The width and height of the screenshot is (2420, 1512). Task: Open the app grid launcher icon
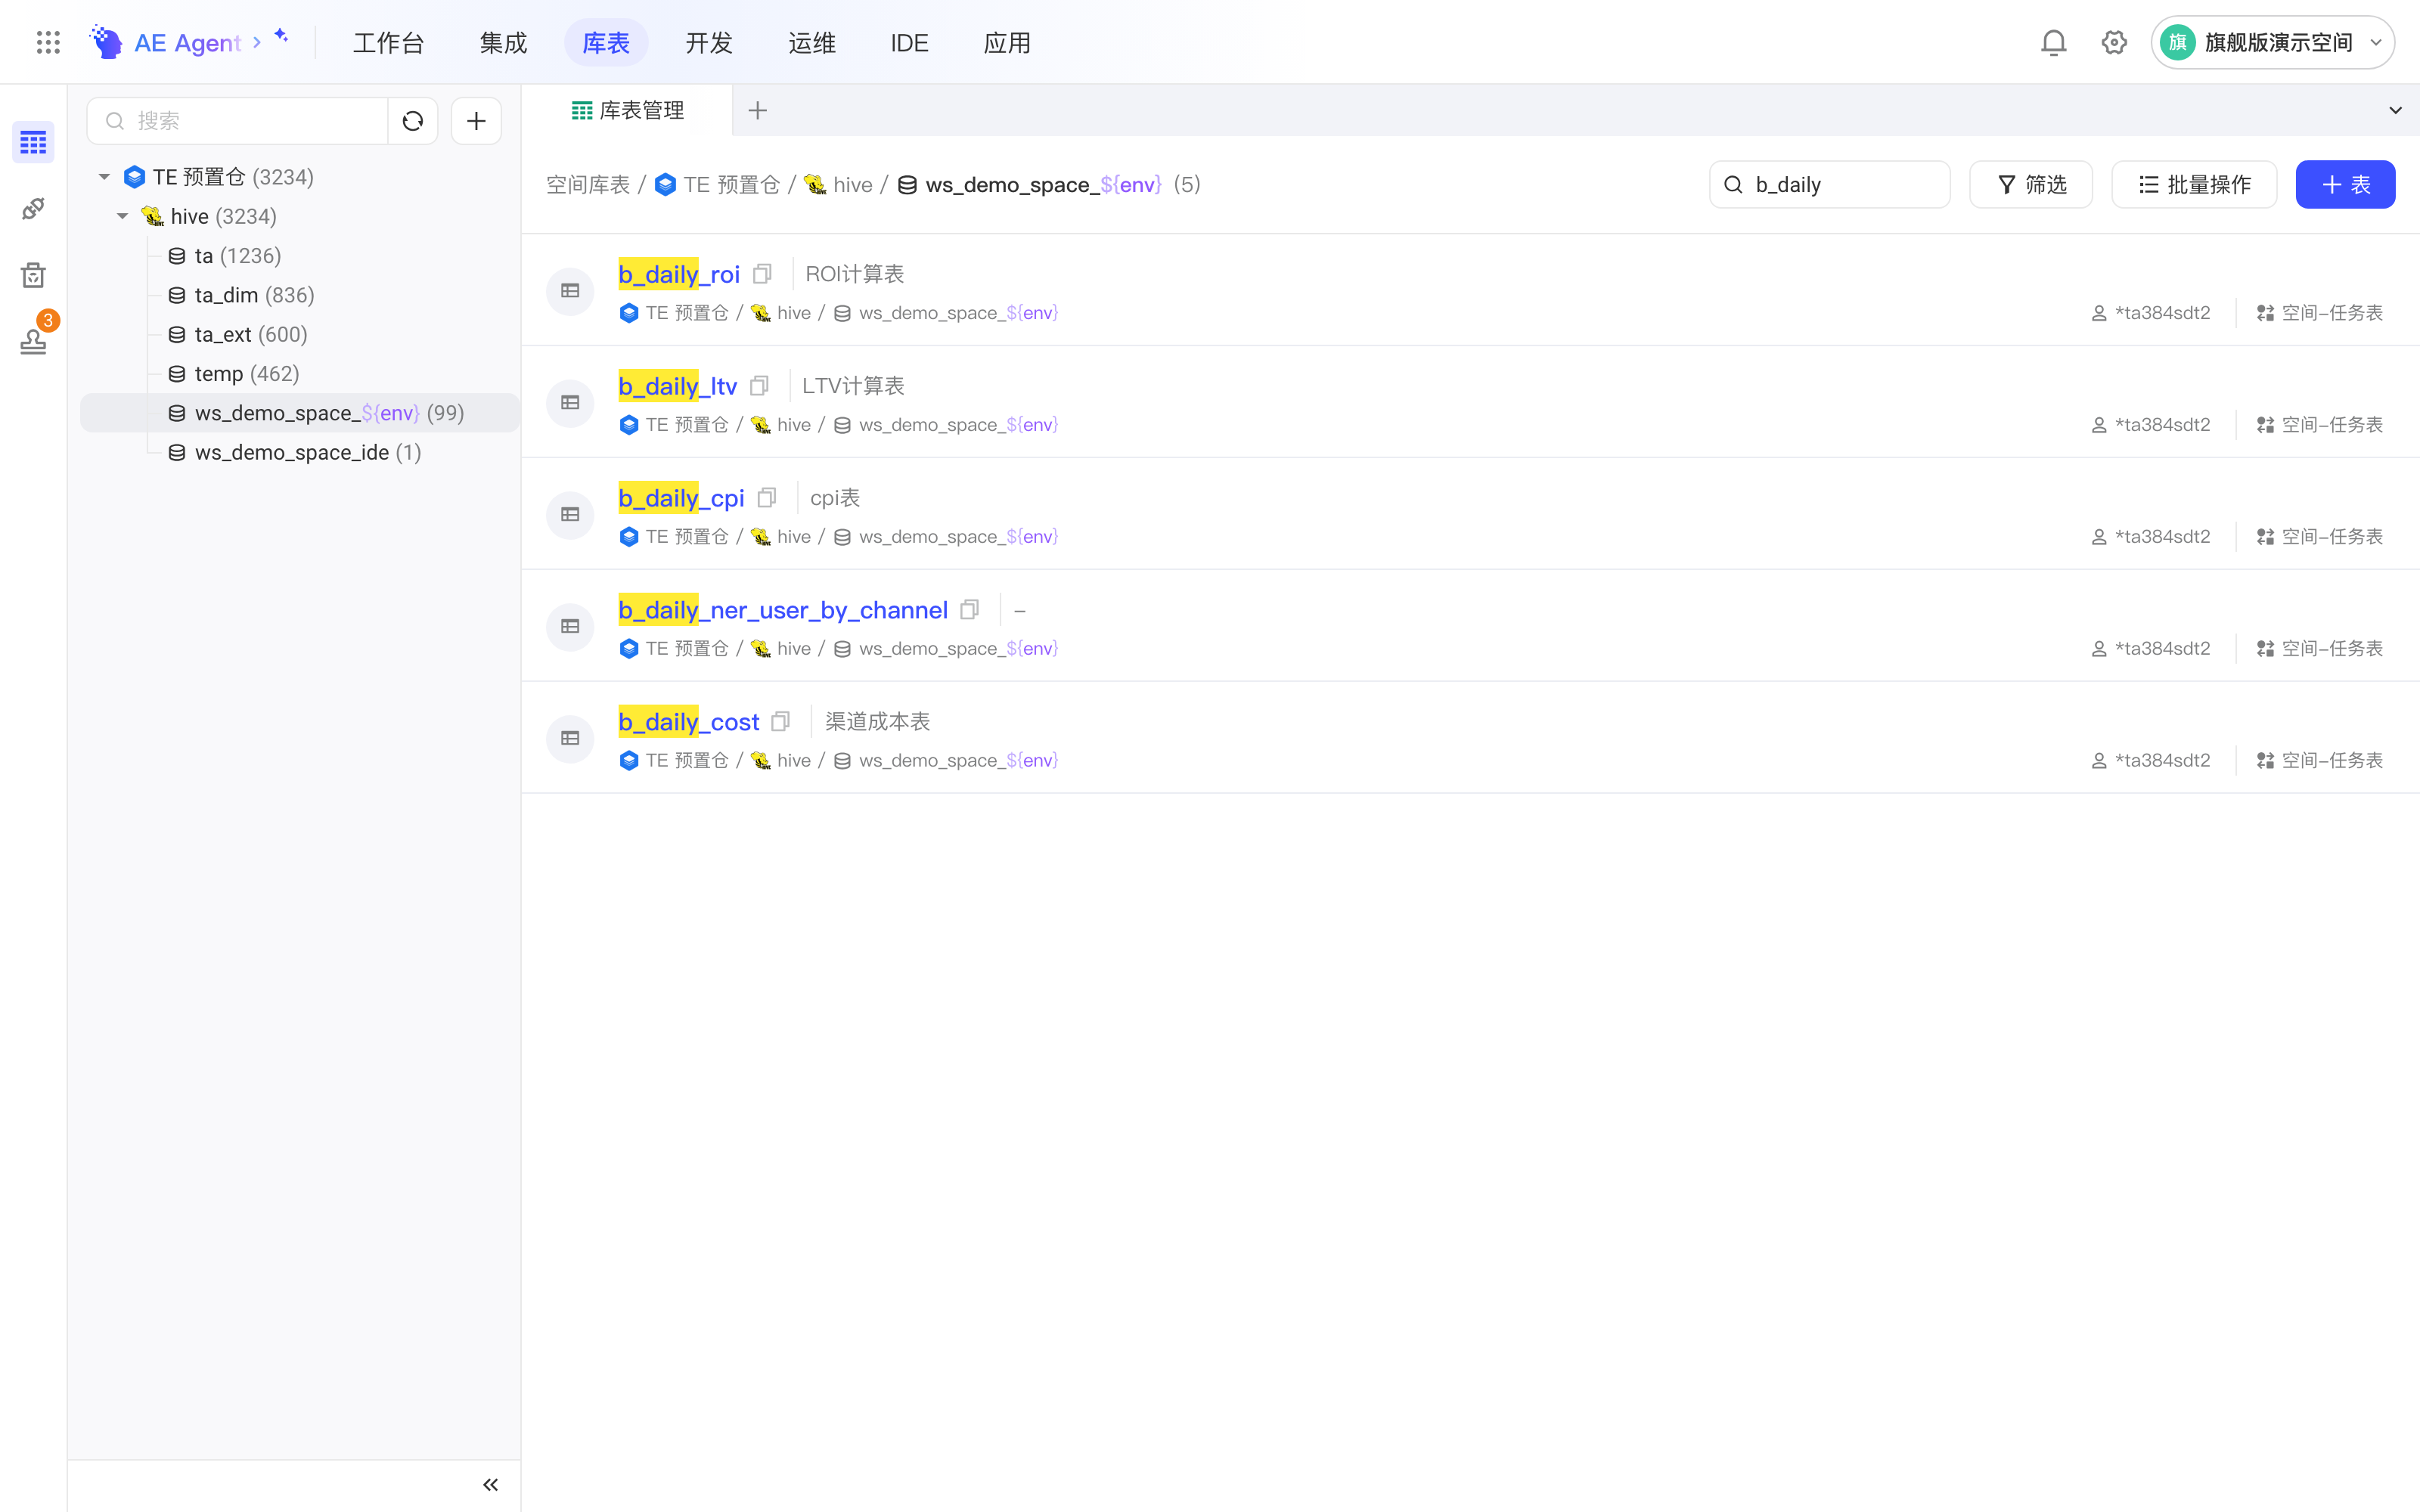(x=48, y=42)
